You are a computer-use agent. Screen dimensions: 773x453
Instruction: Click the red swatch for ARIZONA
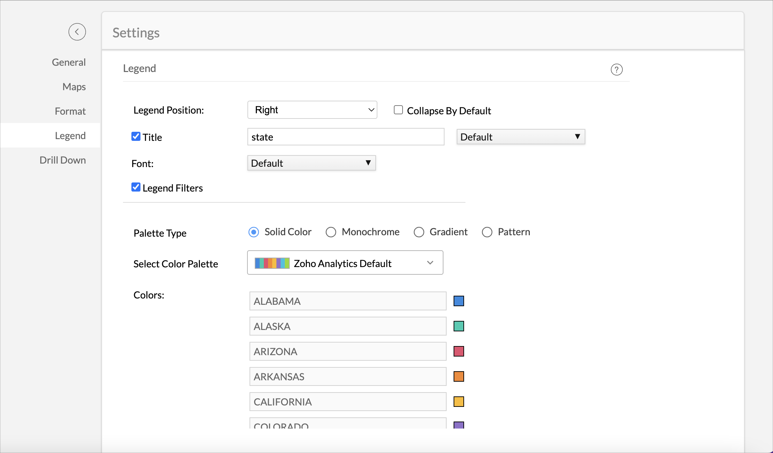[x=458, y=351]
